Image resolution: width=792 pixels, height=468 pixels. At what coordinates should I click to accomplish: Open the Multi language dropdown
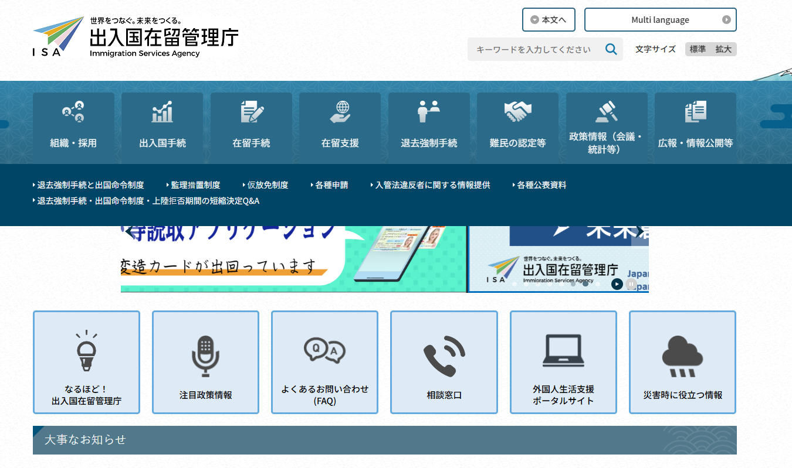click(660, 19)
